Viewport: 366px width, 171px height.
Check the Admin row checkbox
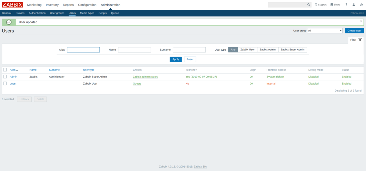[x=5, y=77]
